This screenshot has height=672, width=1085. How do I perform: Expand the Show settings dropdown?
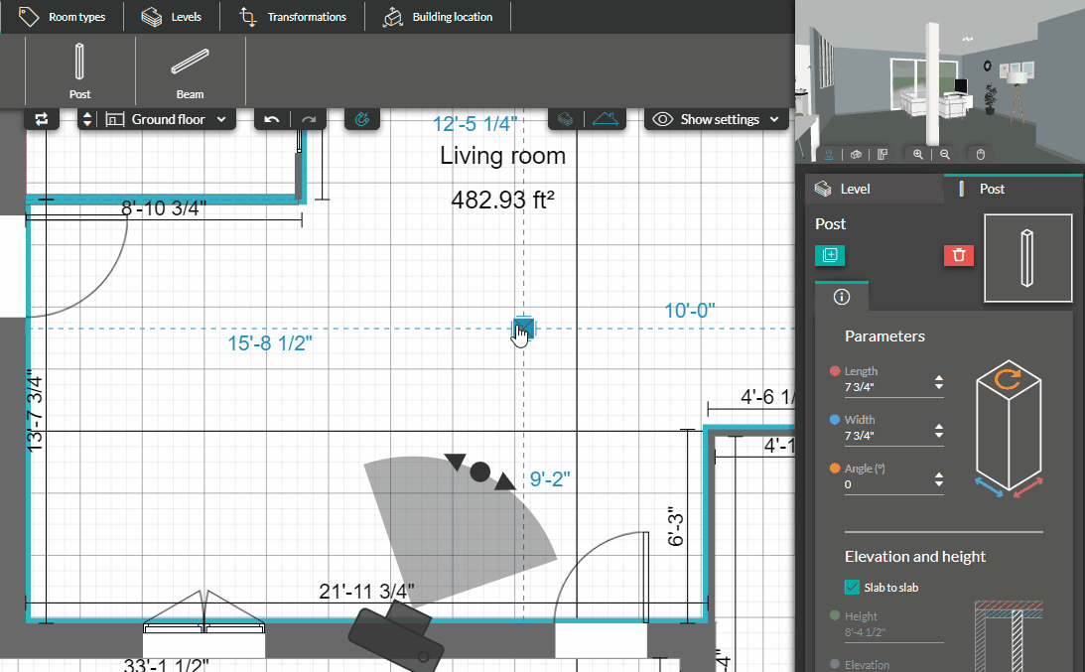point(718,119)
